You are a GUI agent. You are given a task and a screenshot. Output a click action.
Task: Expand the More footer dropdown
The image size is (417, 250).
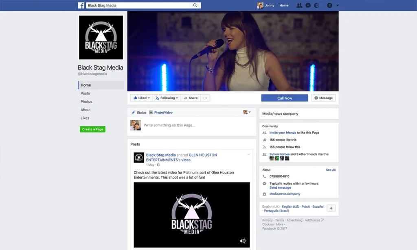[280, 224]
